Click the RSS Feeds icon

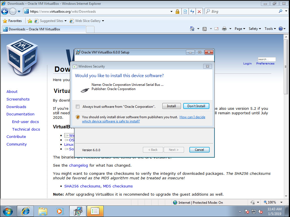click(205, 29)
